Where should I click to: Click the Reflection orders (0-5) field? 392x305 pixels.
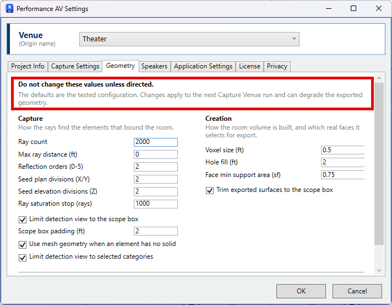[x=155, y=167]
